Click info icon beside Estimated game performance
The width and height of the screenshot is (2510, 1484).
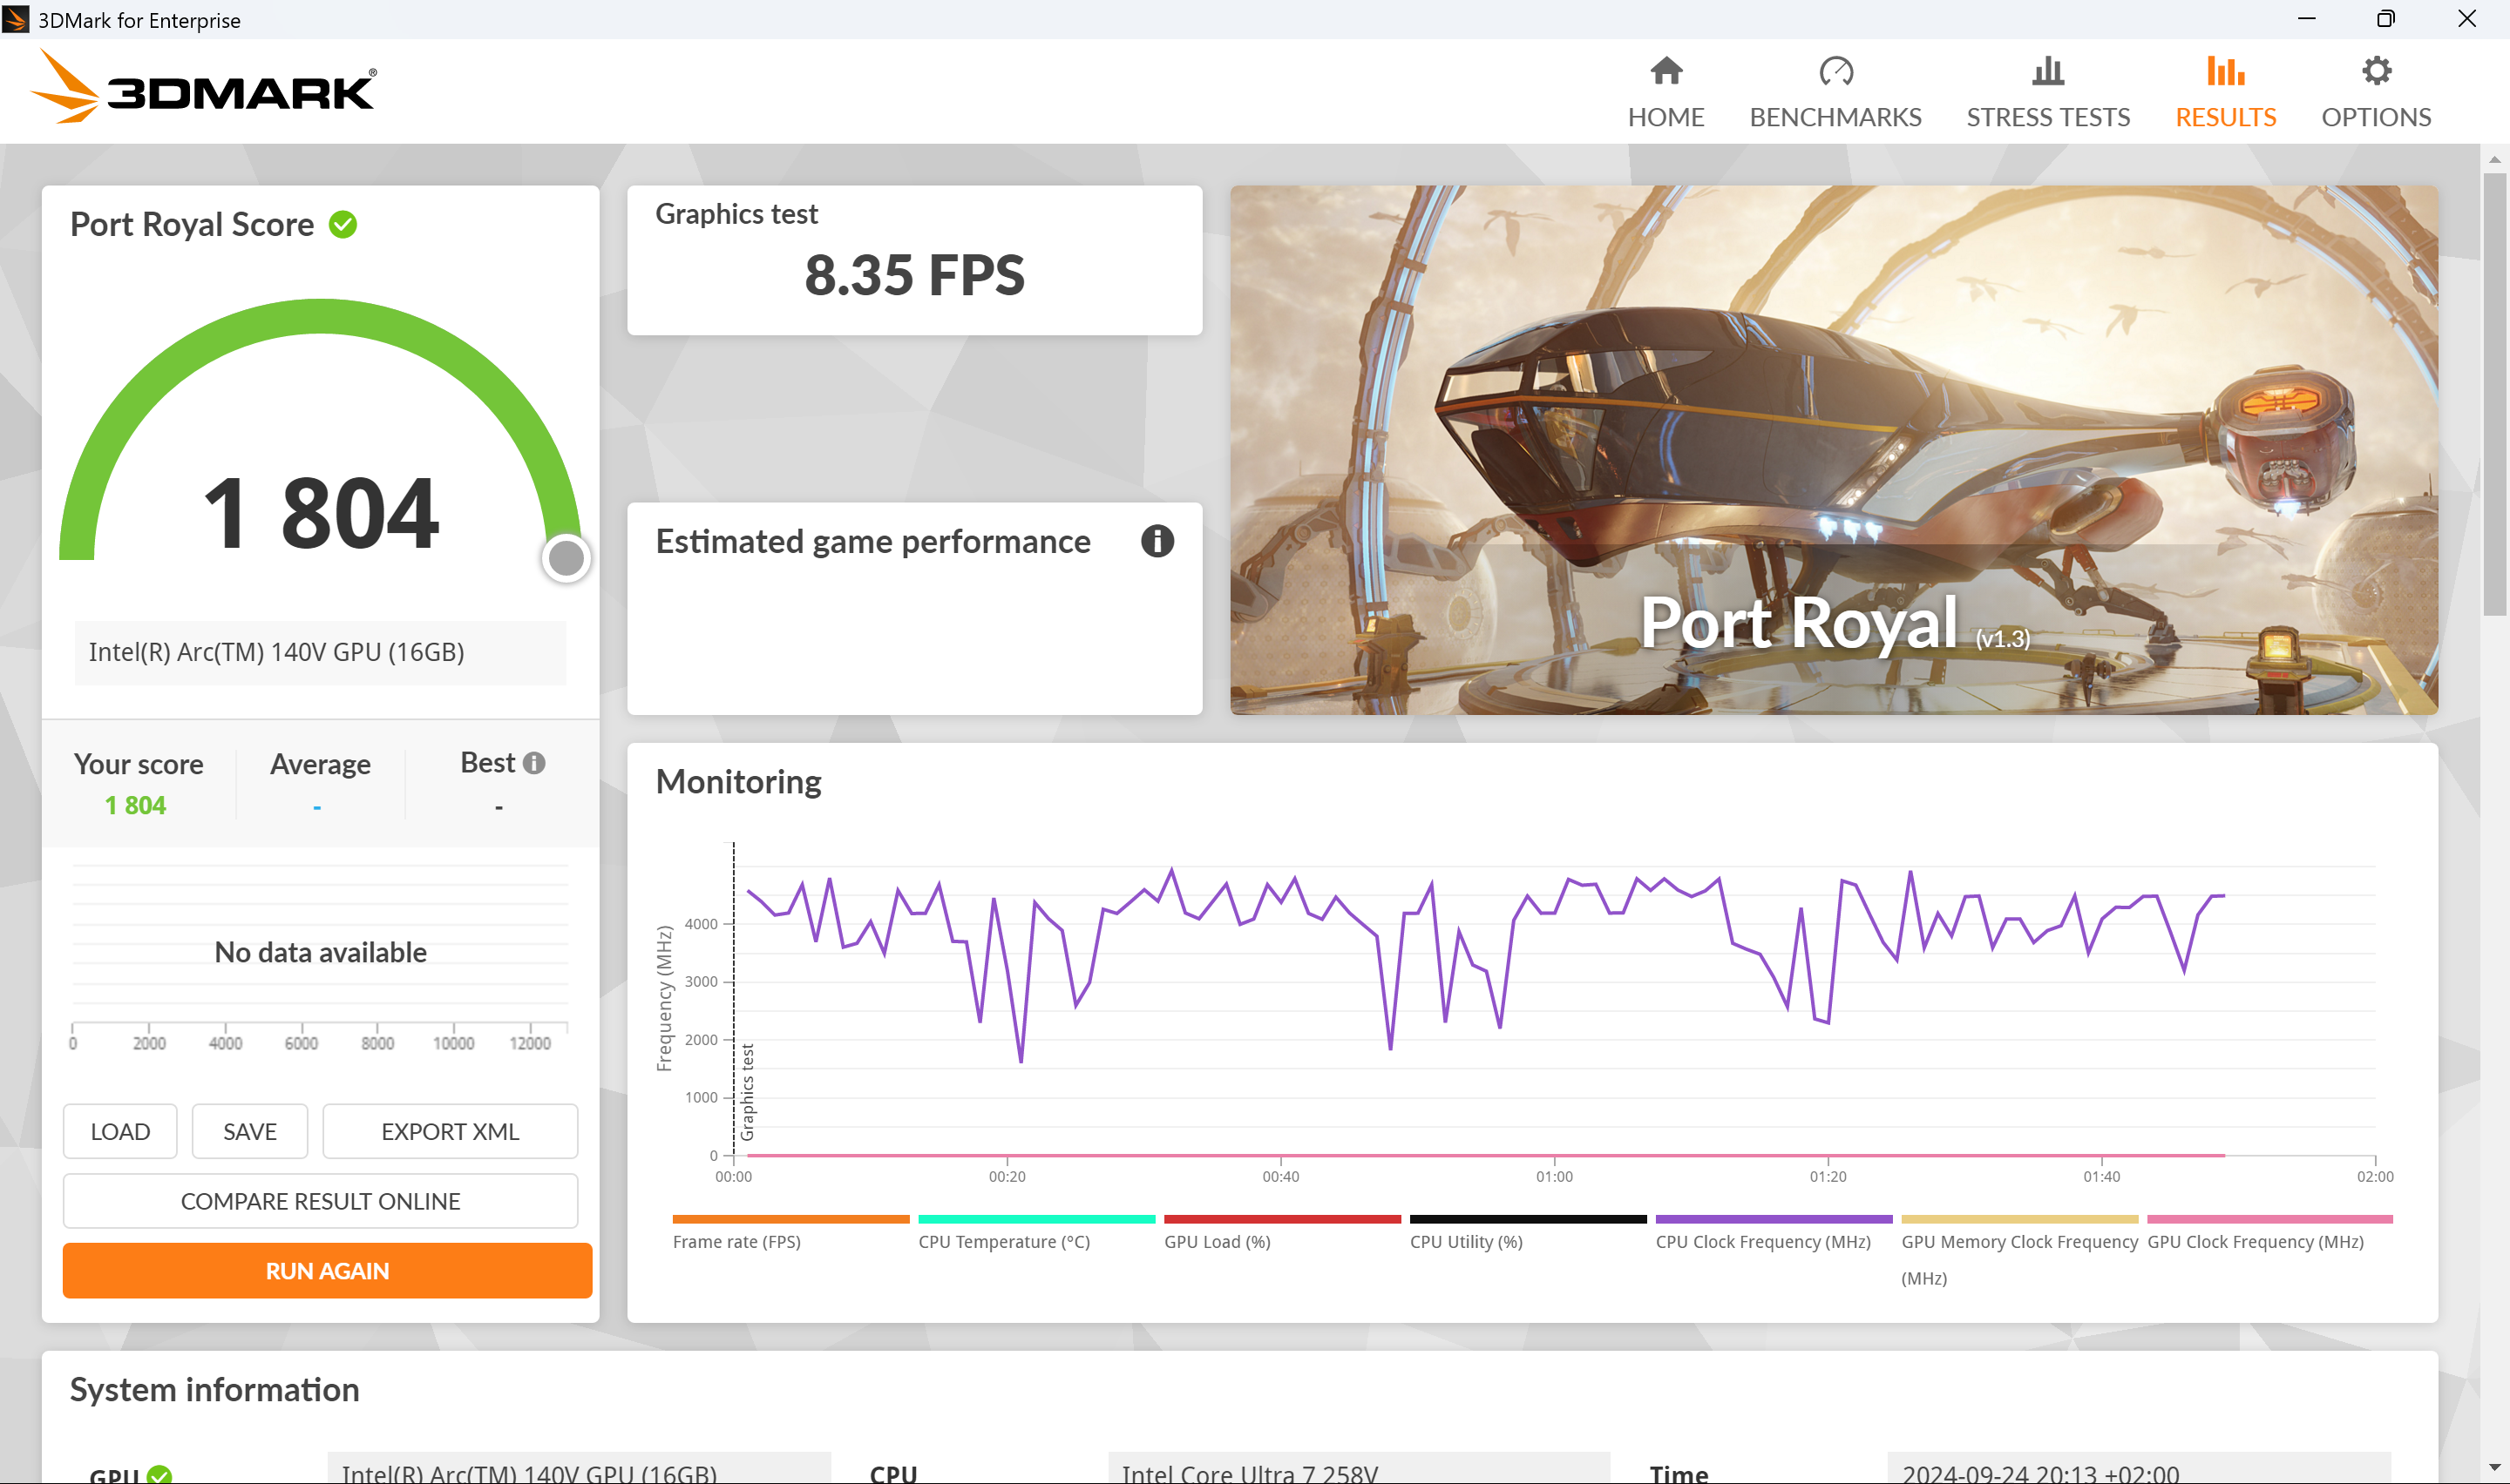1157,541
